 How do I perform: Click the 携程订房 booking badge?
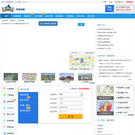[109, 9]
